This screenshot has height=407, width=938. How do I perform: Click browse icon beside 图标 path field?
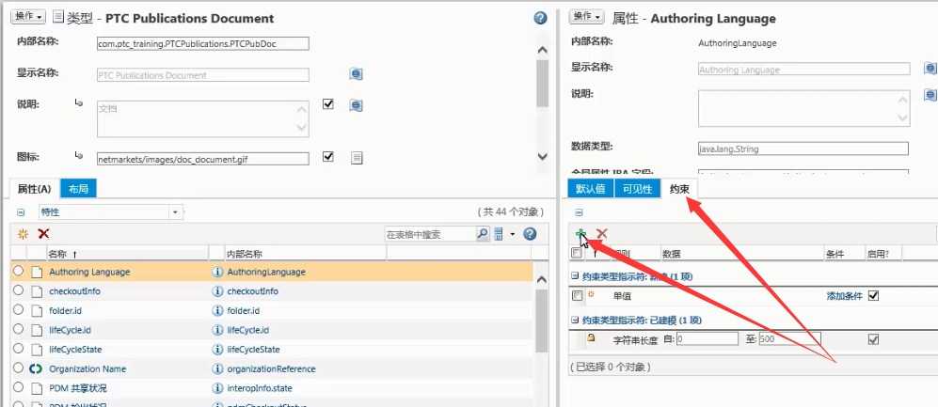[x=357, y=158]
